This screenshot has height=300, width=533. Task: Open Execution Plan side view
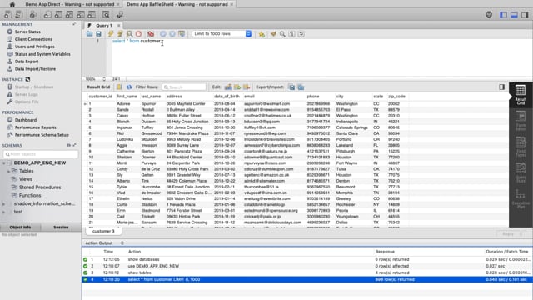(521, 198)
